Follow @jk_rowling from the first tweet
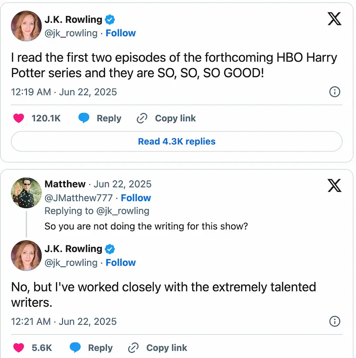Image resolution: width=356 pixels, height=358 pixels. click(x=121, y=33)
